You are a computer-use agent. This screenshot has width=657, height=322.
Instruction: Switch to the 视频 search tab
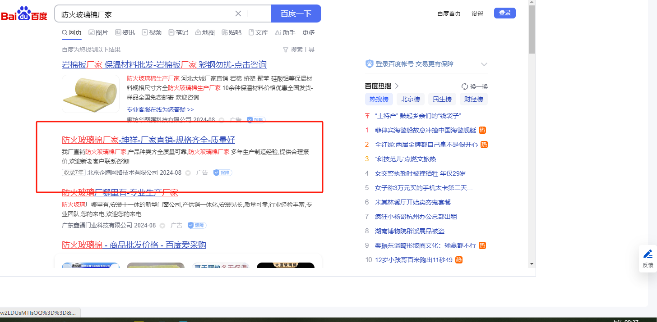click(152, 32)
